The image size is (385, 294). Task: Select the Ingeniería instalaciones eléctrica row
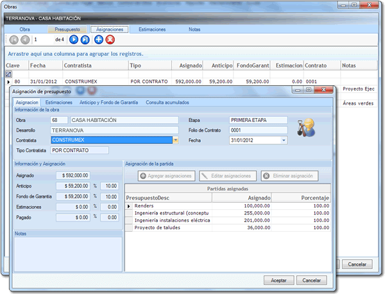(228, 221)
